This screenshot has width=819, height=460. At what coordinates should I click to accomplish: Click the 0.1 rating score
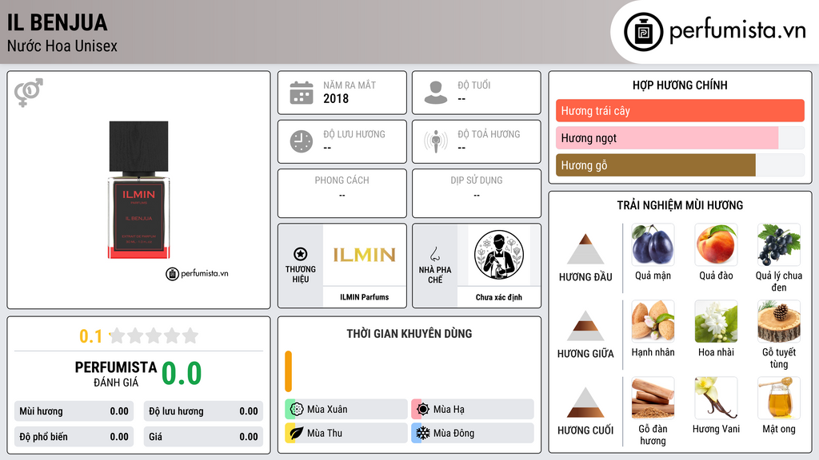(x=91, y=336)
